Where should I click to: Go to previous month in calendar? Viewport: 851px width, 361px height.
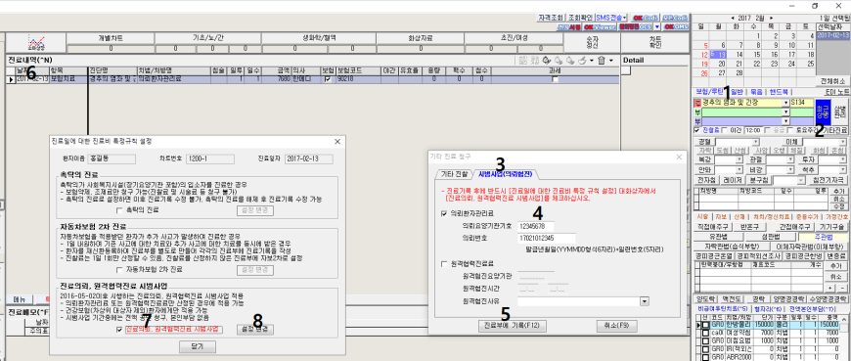coord(734,18)
